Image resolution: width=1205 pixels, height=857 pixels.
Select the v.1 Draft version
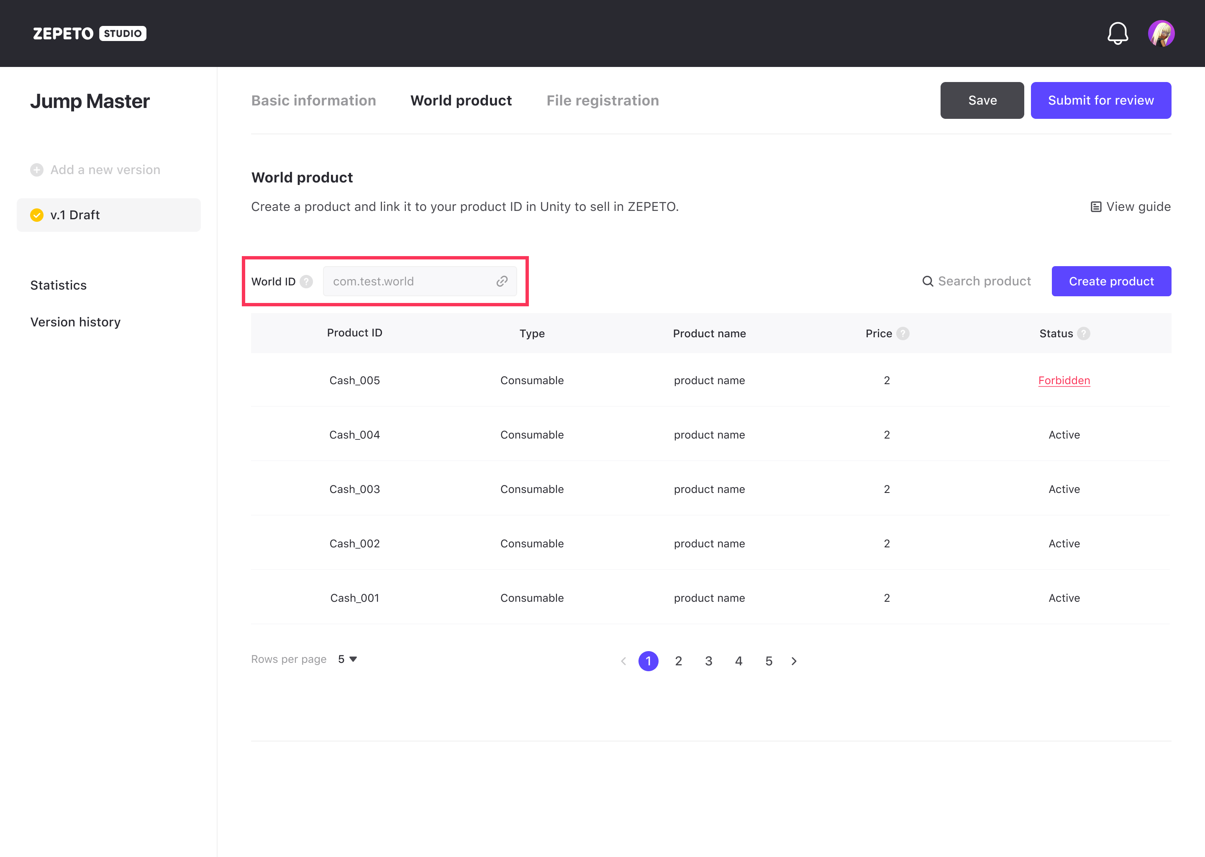pos(109,216)
